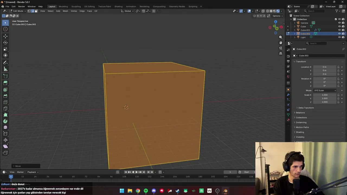Screen dimensions: 347x195
Task: Click the viewport pan hand icon
Action: pos(281,43)
